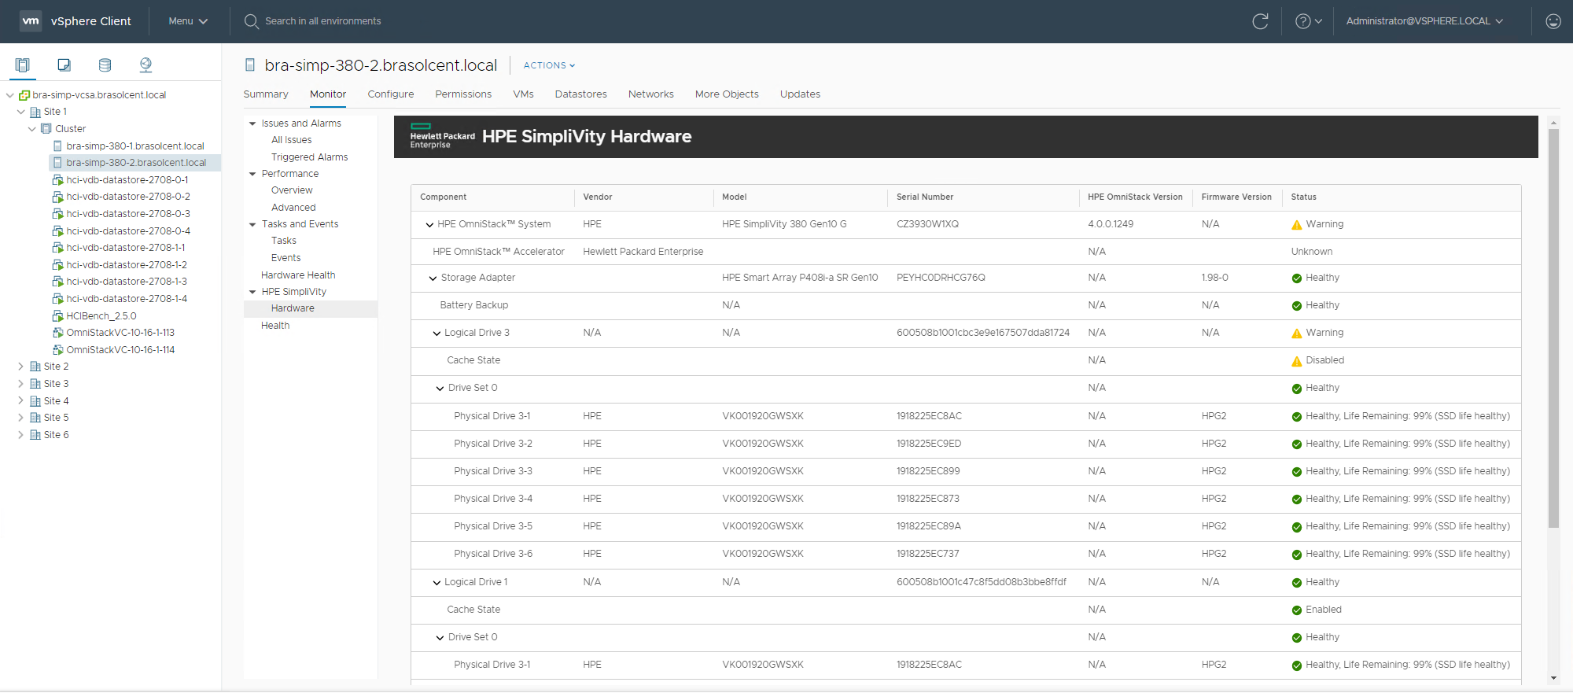The image size is (1573, 693).
Task: Open Advanced performance view
Action: [x=293, y=208]
